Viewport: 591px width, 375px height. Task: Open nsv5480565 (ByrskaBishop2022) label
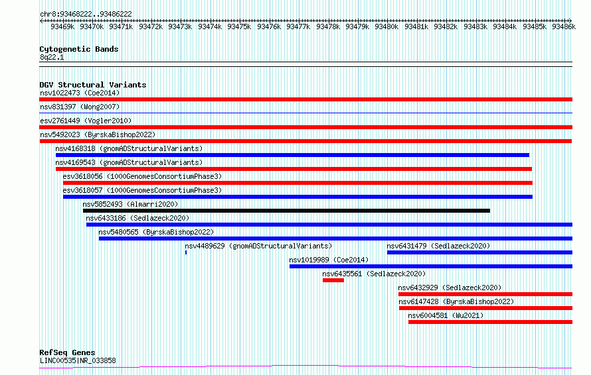click(x=156, y=232)
